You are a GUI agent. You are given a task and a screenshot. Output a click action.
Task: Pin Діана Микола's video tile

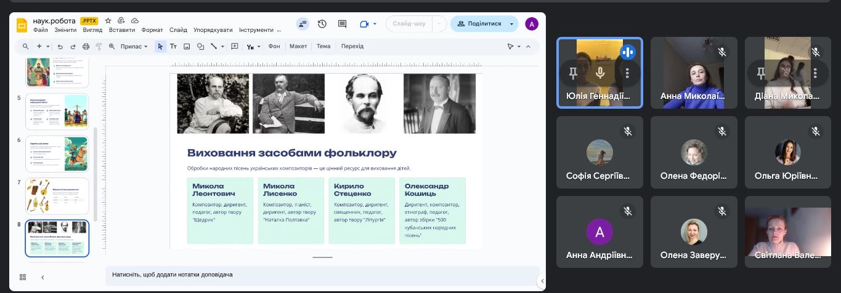click(x=761, y=73)
